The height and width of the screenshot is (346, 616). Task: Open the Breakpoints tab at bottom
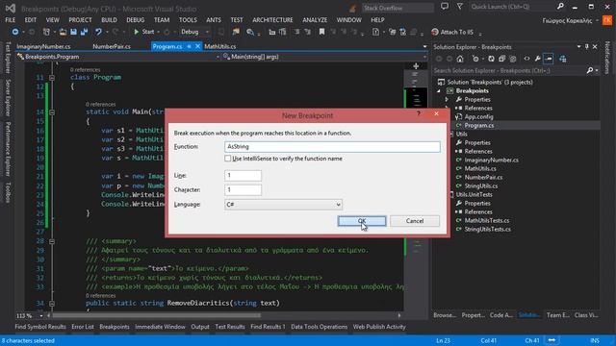[x=115, y=327]
